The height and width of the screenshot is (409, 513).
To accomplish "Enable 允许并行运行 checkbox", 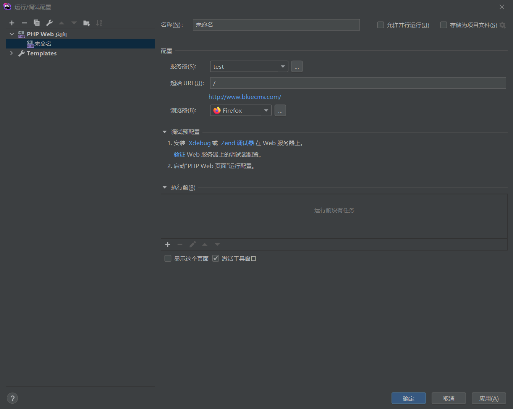I will pyautogui.click(x=380, y=25).
